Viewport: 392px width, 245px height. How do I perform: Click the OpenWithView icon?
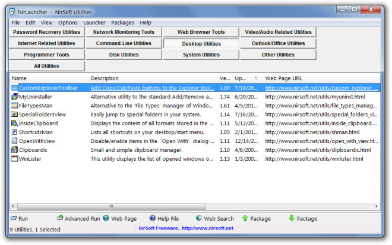pyautogui.click(x=14, y=141)
